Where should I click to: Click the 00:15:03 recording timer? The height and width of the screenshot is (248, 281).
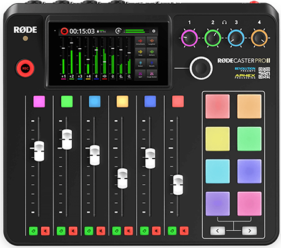82,31
